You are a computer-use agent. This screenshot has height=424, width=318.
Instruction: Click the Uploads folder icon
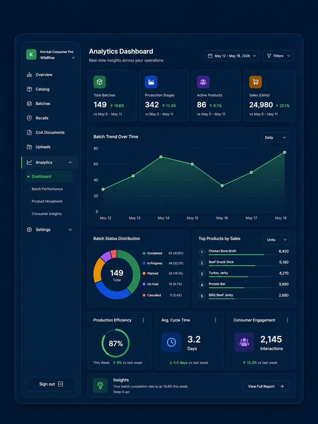click(x=29, y=147)
